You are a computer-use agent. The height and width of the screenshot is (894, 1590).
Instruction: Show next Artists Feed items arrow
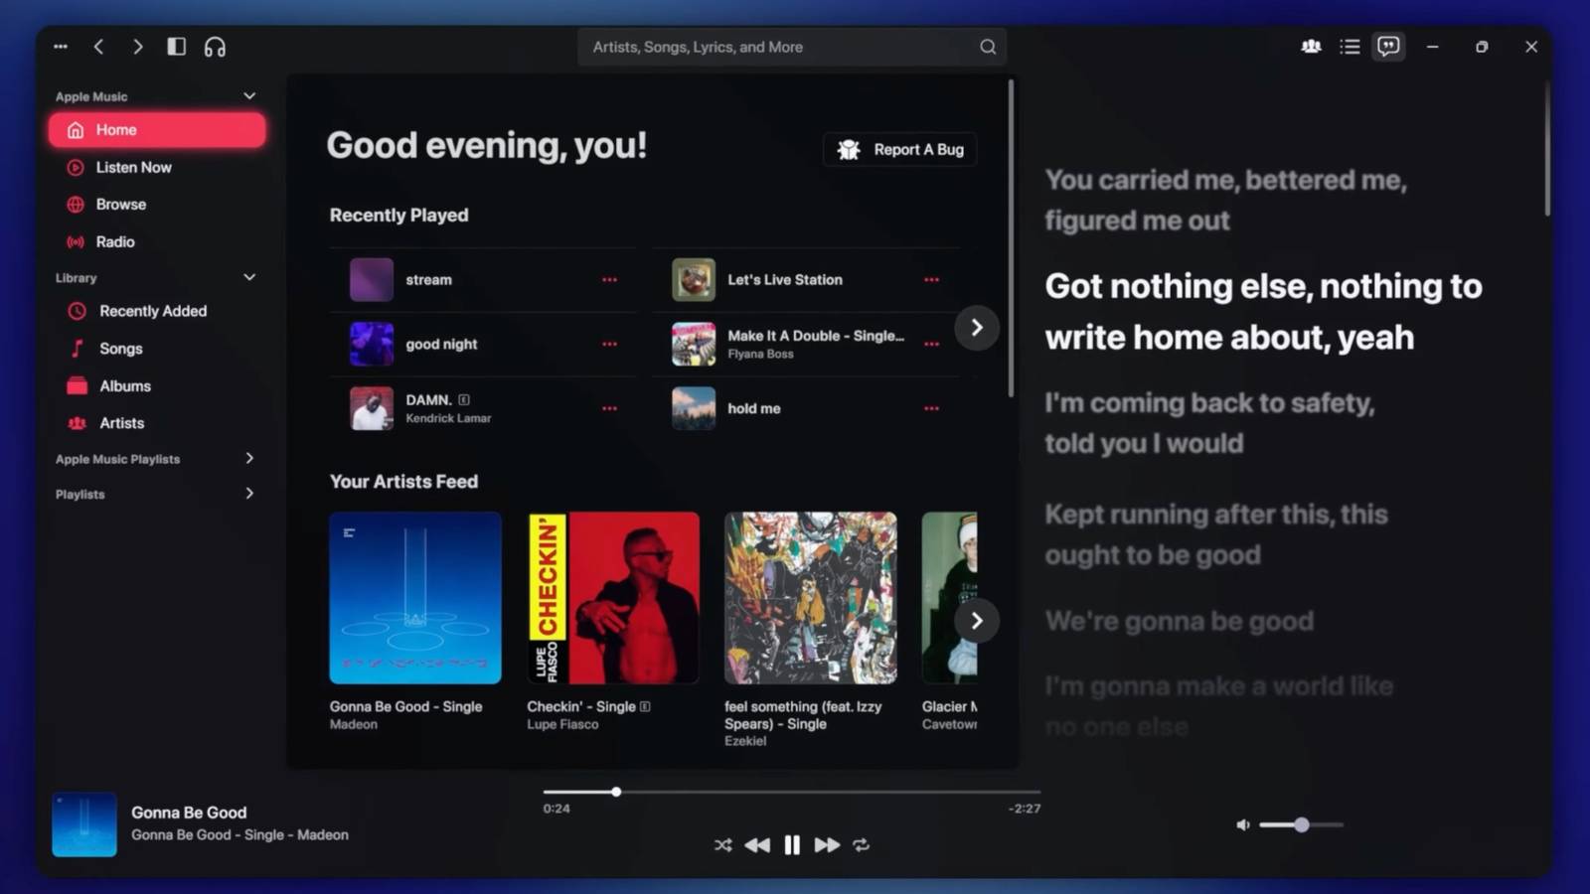(x=977, y=621)
